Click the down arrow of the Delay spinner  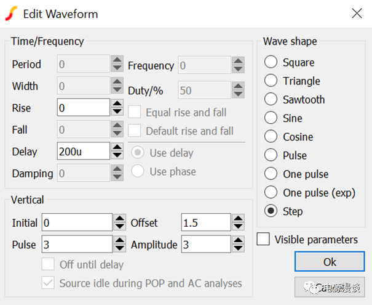pyautogui.click(x=117, y=155)
